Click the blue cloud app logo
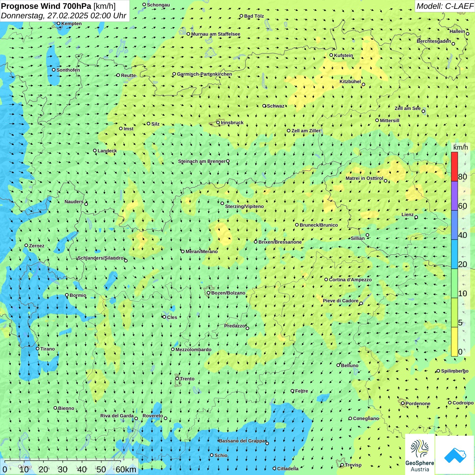Image resolution: width=475 pixels, height=475 pixels. 455,455
